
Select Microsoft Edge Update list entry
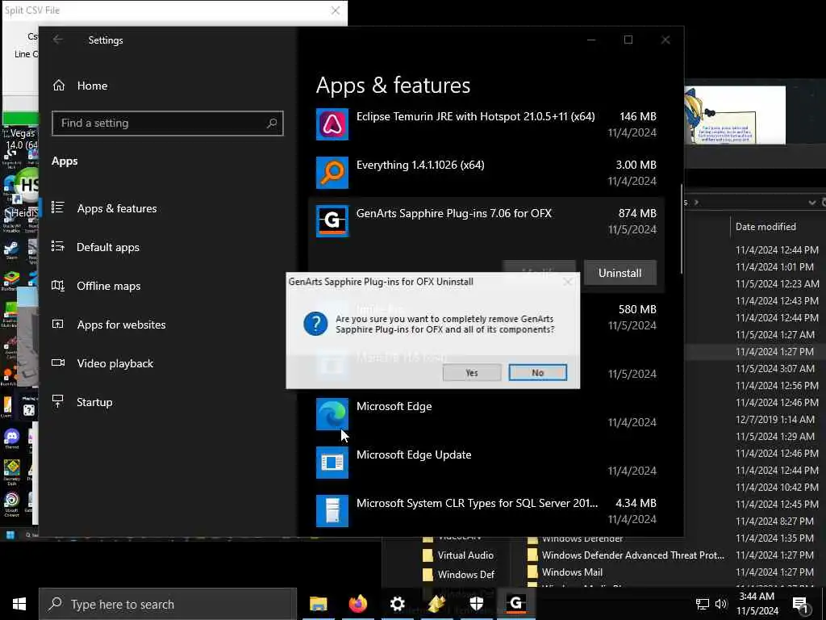(486, 463)
